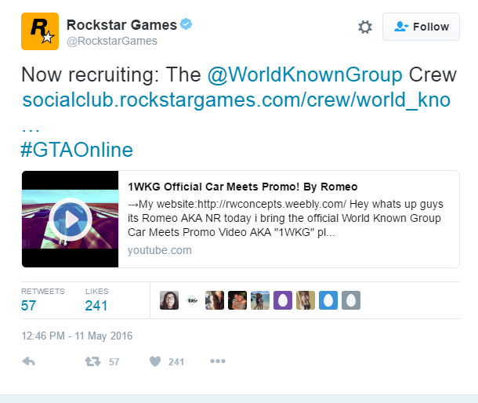478x403 pixels.
Task: Open the Rockstar Games profile avatar
Action: tap(40, 31)
